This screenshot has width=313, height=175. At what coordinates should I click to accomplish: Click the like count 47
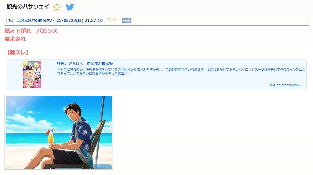click(x=114, y=20)
